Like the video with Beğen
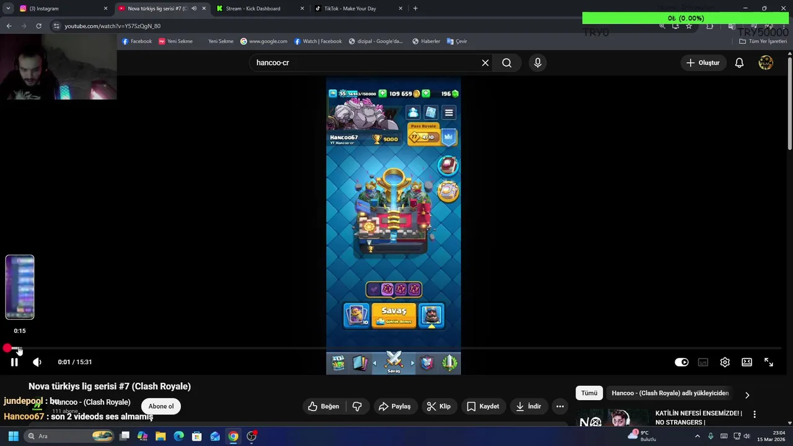Screen dimensions: 793x446 coord(323,406)
